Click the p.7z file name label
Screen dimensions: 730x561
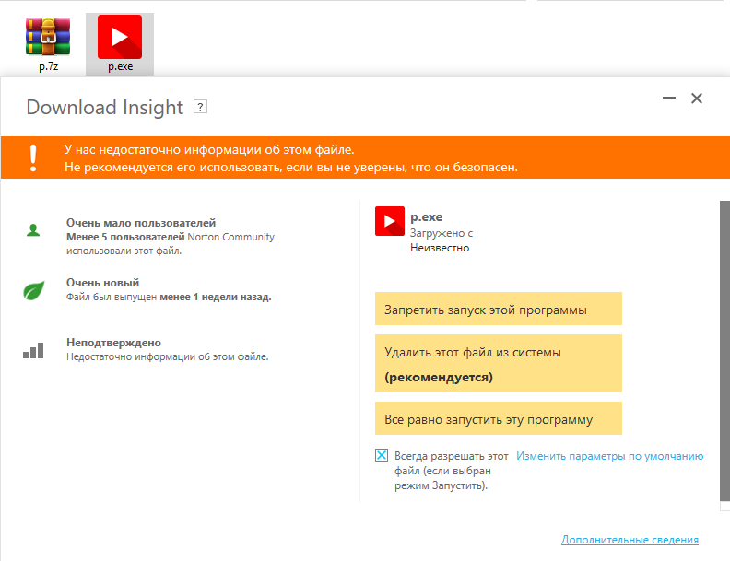tap(49, 66)
